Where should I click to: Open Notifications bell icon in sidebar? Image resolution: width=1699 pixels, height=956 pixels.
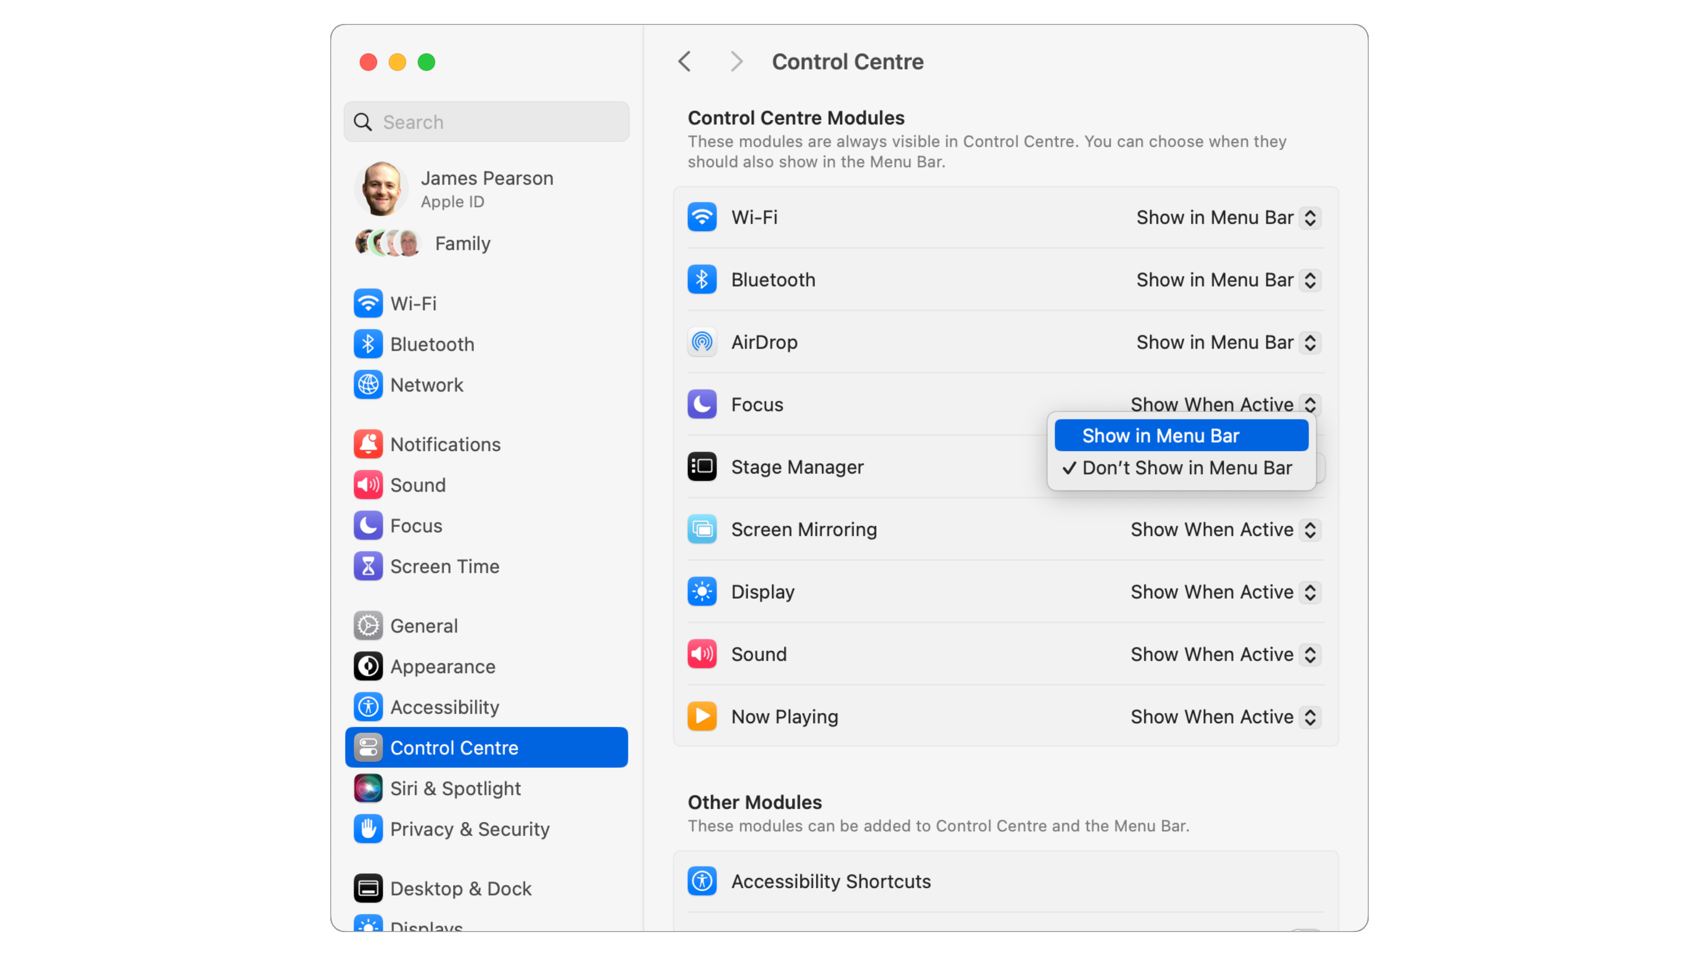367,444
